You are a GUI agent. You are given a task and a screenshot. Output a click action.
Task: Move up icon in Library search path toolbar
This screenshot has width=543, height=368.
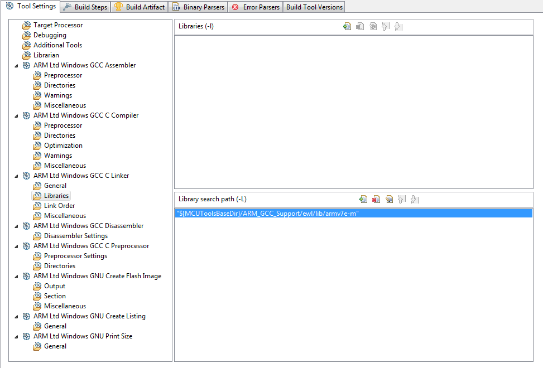click(x=401, y=199)
